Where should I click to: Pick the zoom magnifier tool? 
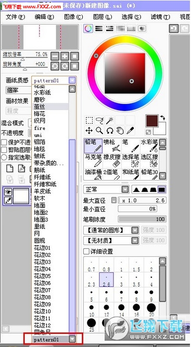99,131
